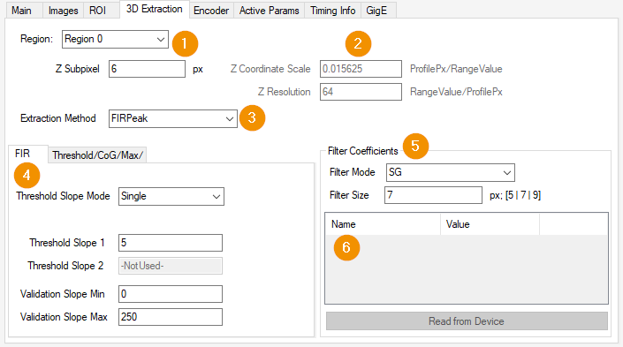The height and width of the screenshot is (347, 623).
Task: Click the 'RangeValue/ProfilePx' unit label
Action: coord(456,92)
